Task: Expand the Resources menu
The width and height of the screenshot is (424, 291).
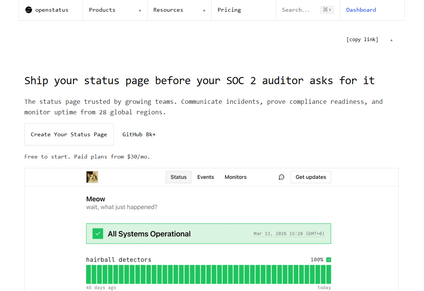Action: (x=179, y=10)
